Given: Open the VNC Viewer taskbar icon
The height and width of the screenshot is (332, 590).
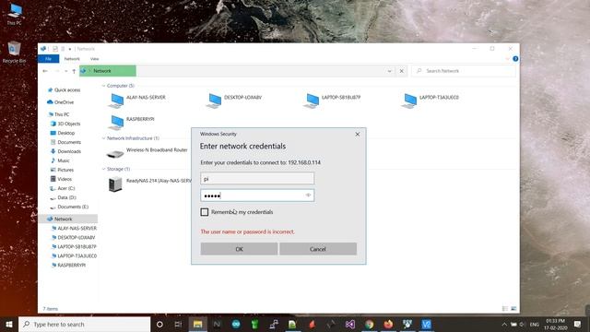Looking at the screenshot, I should click(x=426, y=324).
